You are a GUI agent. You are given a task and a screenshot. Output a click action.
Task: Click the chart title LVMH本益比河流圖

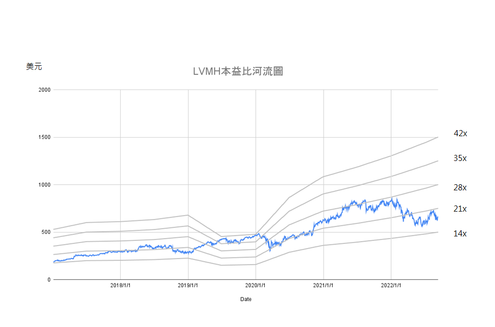pos(238,71)
